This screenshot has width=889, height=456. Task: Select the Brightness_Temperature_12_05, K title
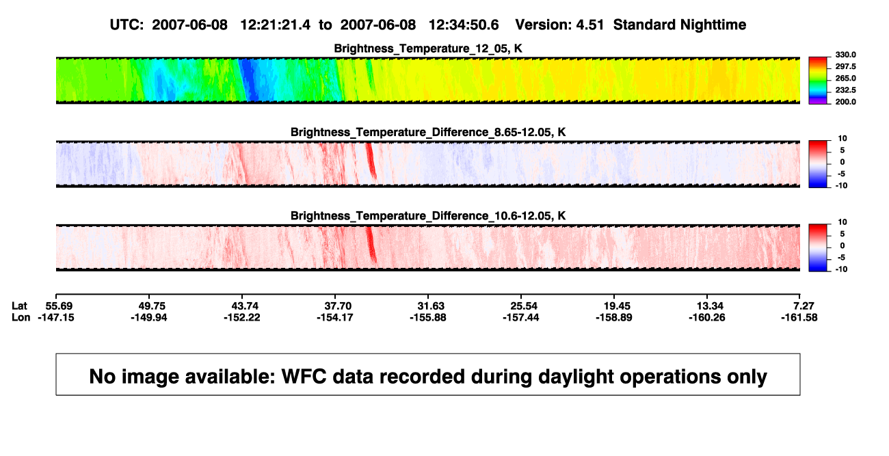(x=427, y=48)
